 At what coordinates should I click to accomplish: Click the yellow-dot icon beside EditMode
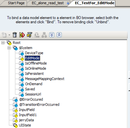click(21, 58)
